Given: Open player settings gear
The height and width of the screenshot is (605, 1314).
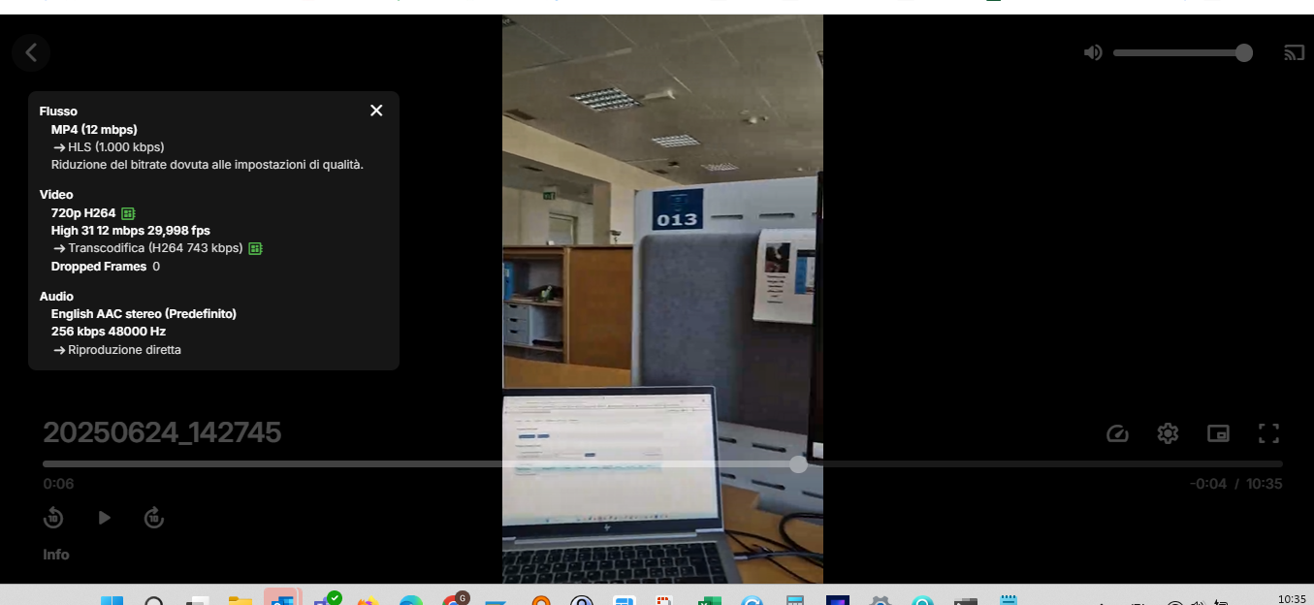Looking at the screenshot, I should pos(1168,433).
